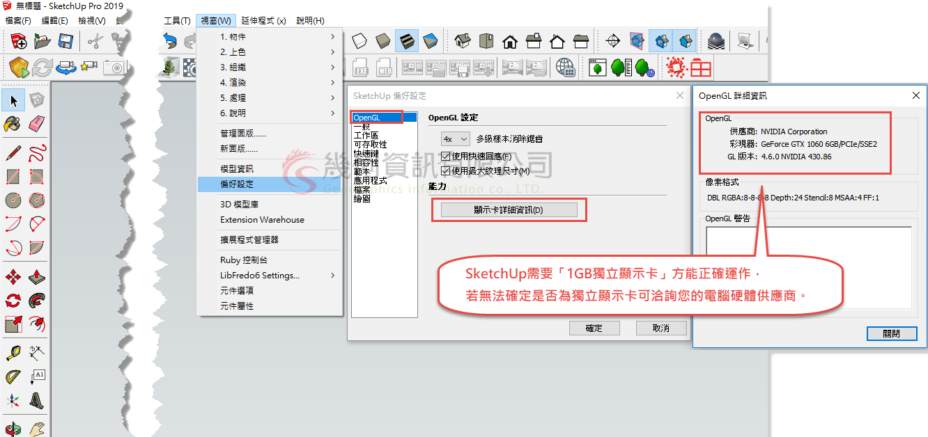Open the 說明(H) menu
928x437 pixels.
click(x=310, y=21)
